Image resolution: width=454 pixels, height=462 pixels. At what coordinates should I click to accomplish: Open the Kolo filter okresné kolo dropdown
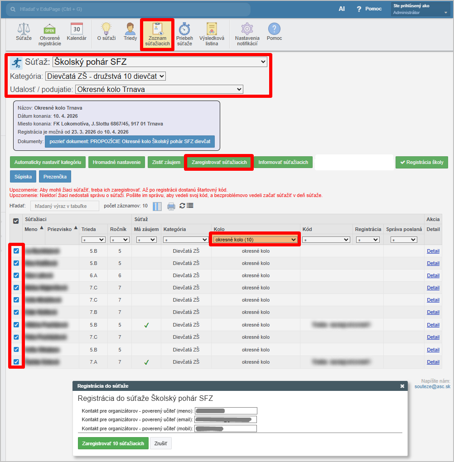[x=255, y=240]
